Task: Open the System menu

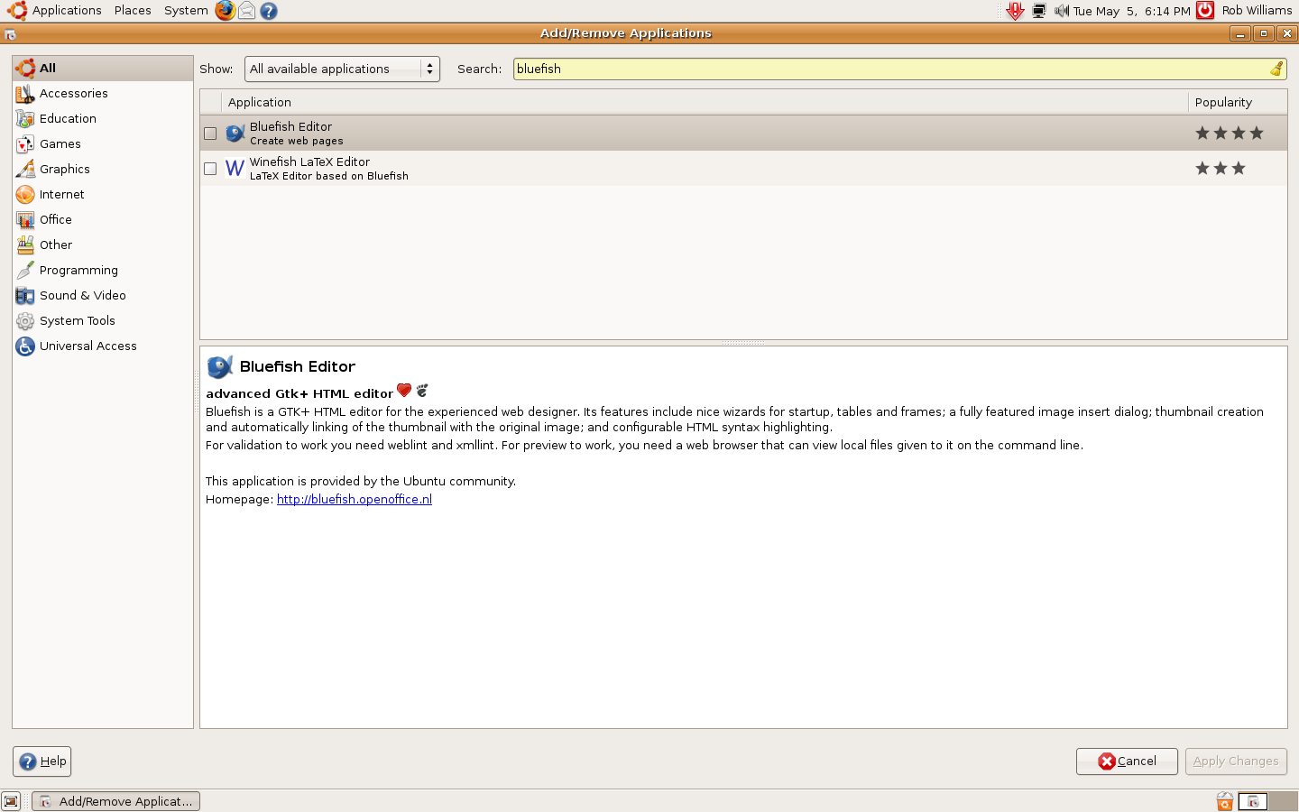Action: [x=186, y=11]
